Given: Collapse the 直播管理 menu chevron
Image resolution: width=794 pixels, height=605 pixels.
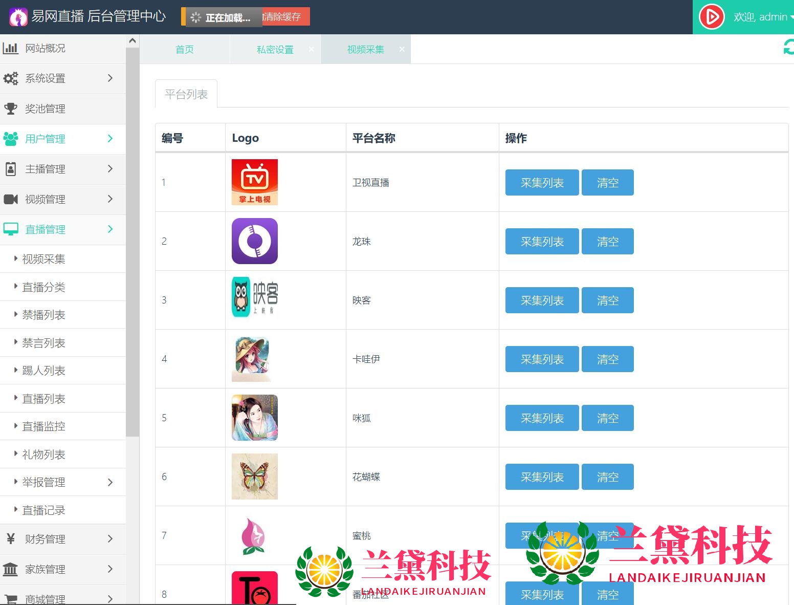Looking at the screenshot, I should pyautogui.click(x=110, y=229).
